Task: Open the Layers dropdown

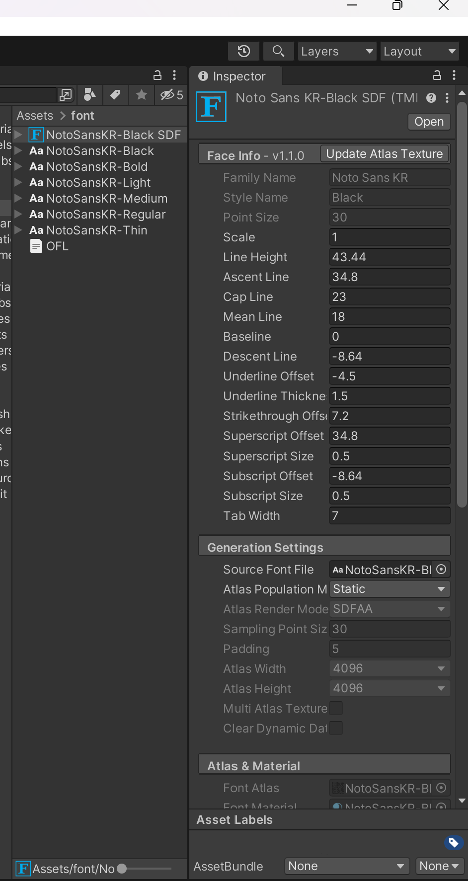Action: (337, 51)
